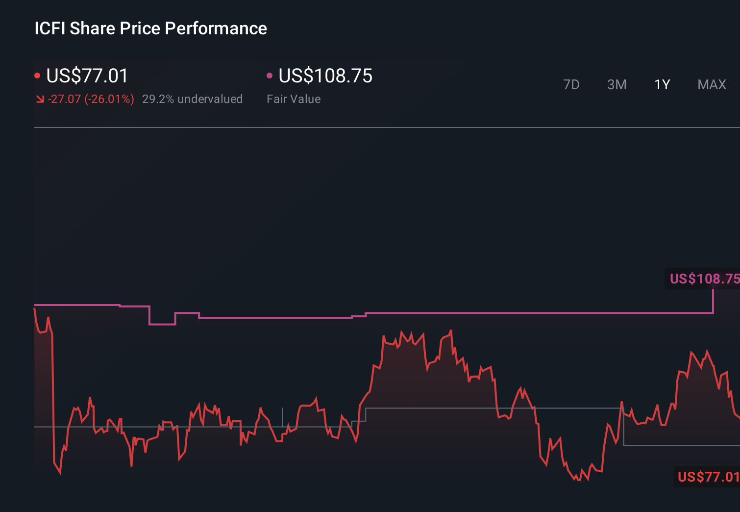
Task: Open details for 29.2% undervalued label
Action: pyautogui.click(x=192, y=99)
